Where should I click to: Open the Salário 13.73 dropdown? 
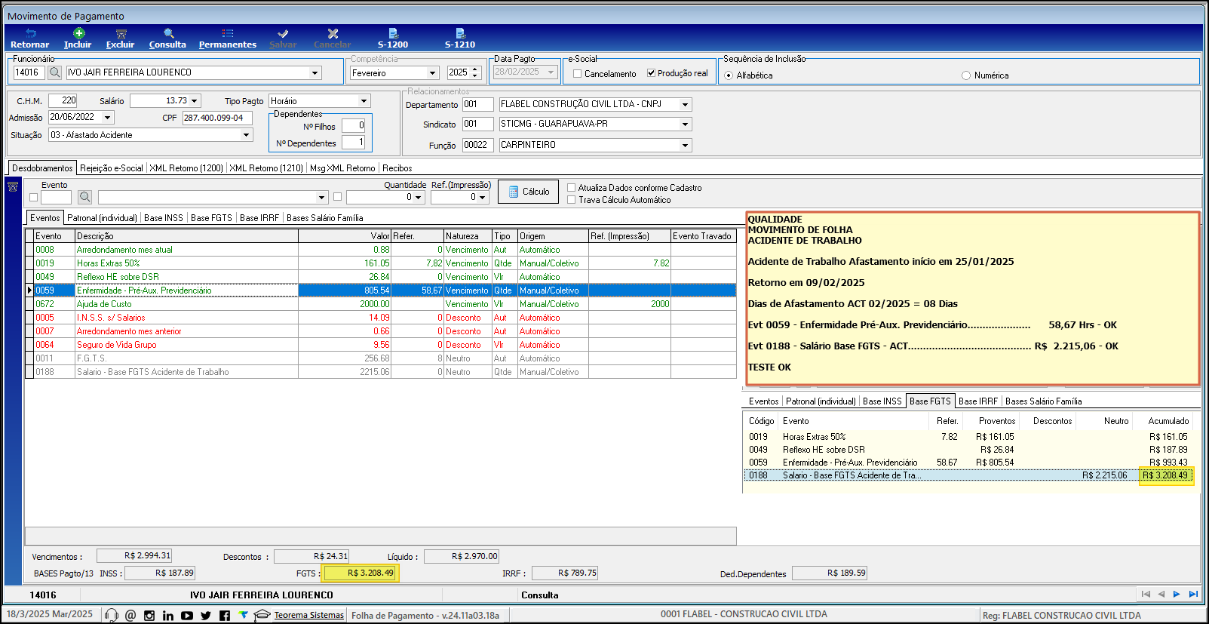[x=195, y=101]
